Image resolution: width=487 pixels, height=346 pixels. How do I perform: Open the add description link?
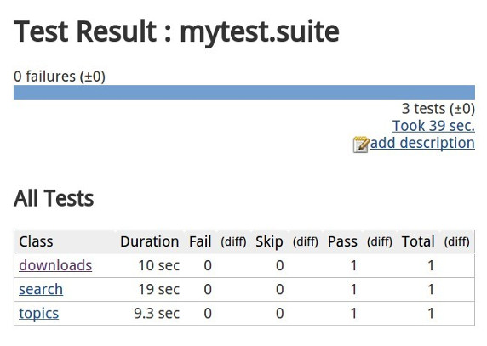pos(422,143)
